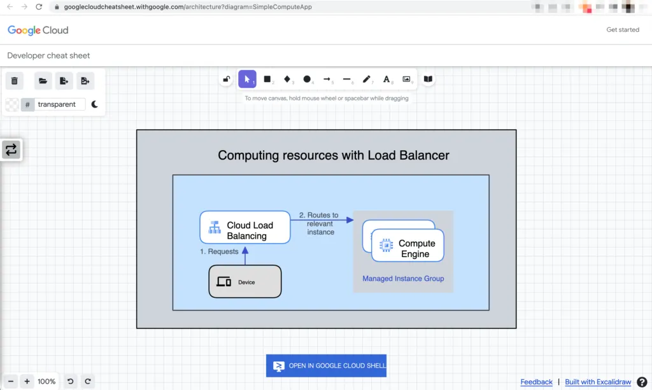Screen dimensions: 652x390
Task: Click the '2. Routes to relevant instance' label
Action: click(x=319, y=223)
